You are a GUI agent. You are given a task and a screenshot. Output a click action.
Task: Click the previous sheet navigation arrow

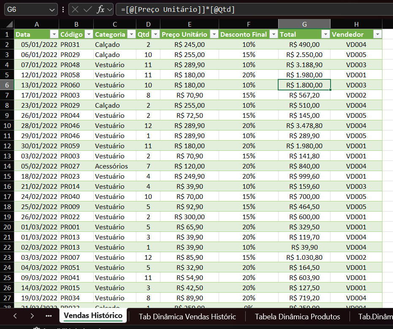coord(15,316)
